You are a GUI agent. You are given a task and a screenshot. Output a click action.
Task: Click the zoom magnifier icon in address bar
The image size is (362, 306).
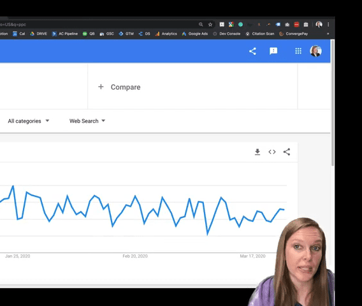tap(201, 24)
